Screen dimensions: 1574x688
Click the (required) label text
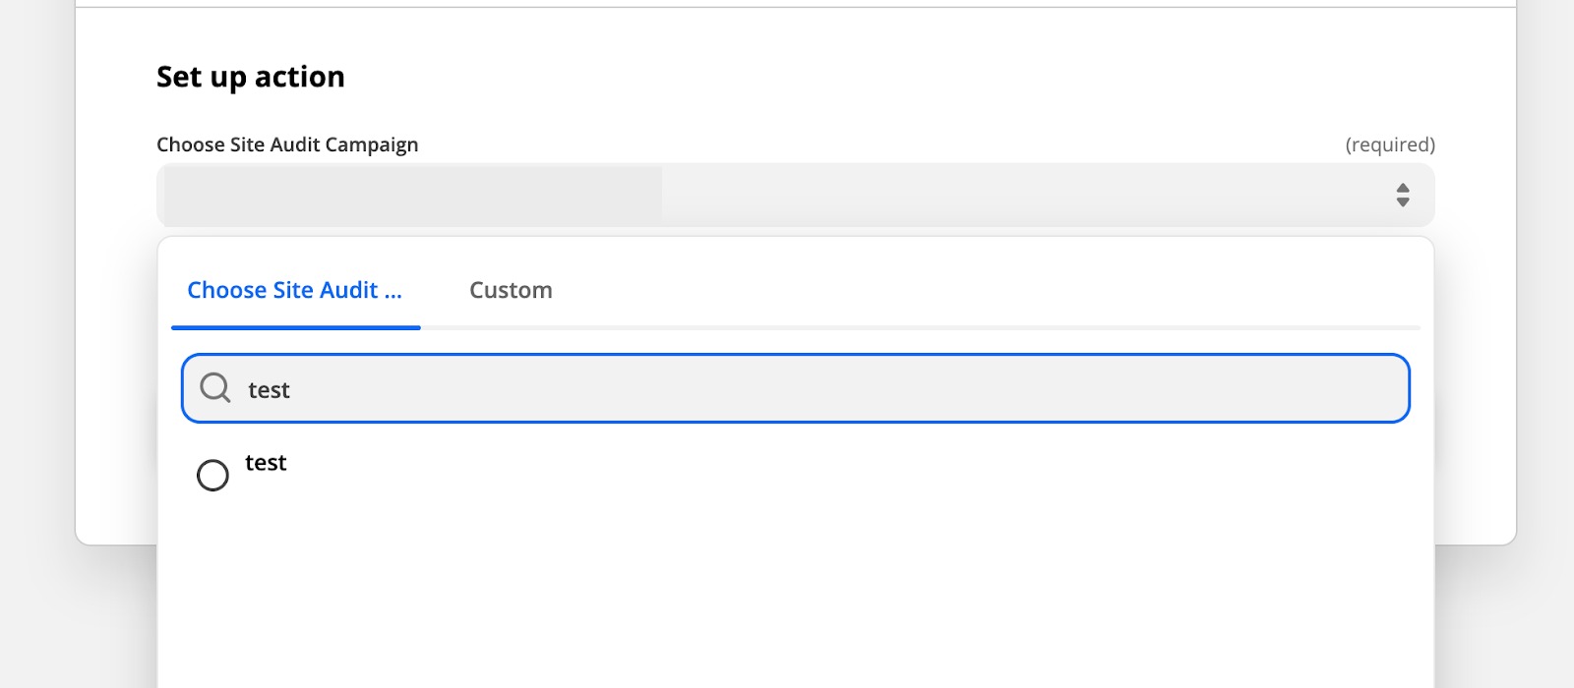click(1389, 143)
